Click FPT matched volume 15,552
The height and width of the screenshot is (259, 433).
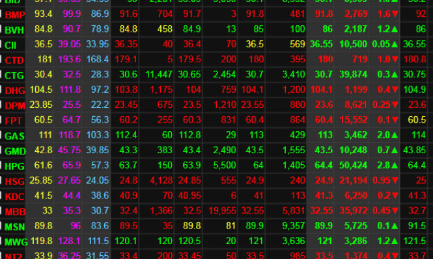coord(353,119)
